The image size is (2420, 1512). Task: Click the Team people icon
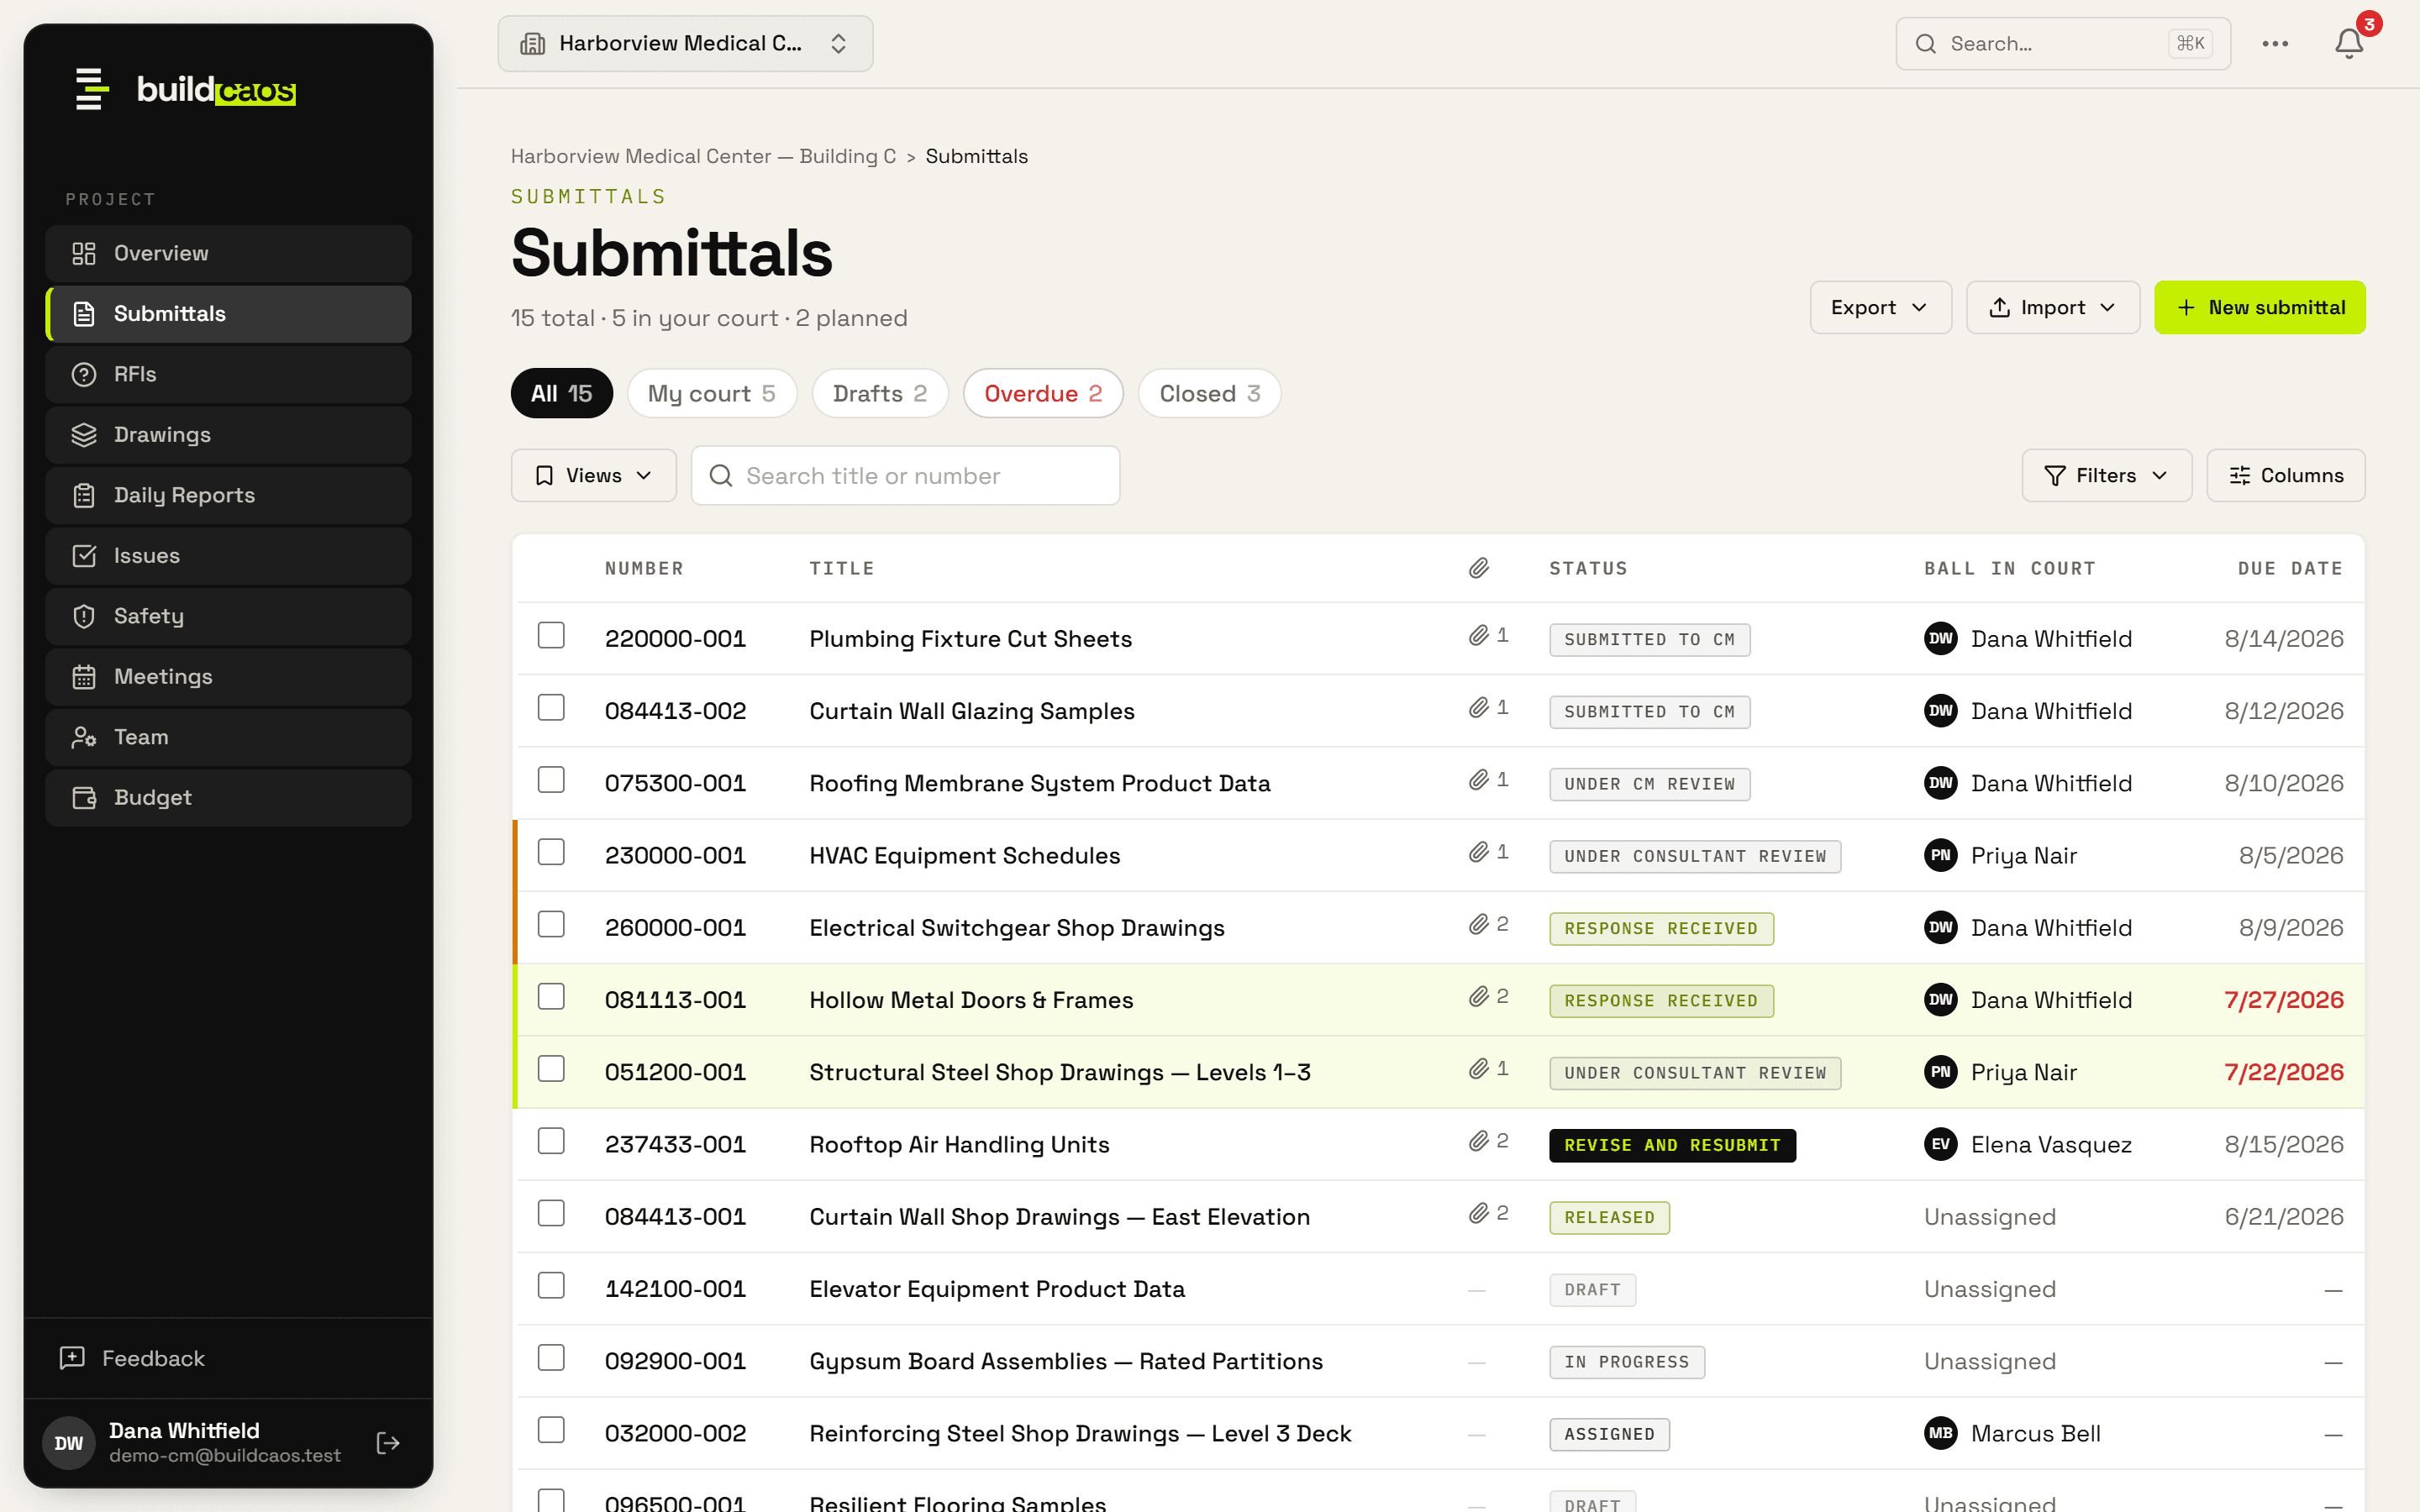(x=84, y=737)
